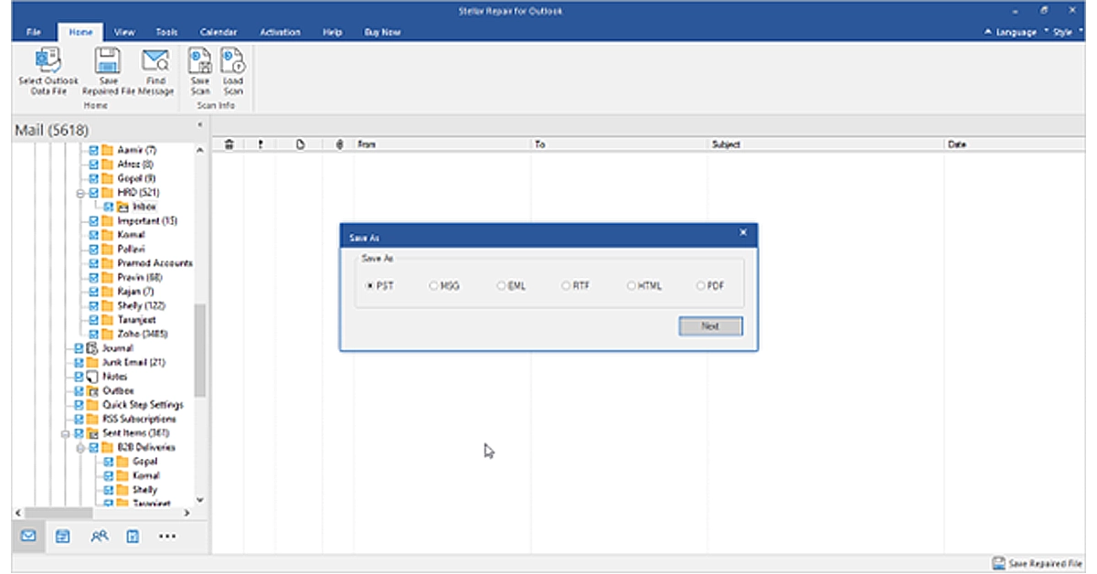
Task: Sort by the From column header
Action: point(442,144)
